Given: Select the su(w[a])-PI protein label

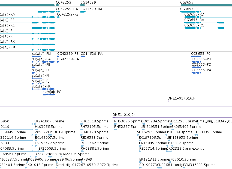Looking at the screenshot, I should [41, 76].
